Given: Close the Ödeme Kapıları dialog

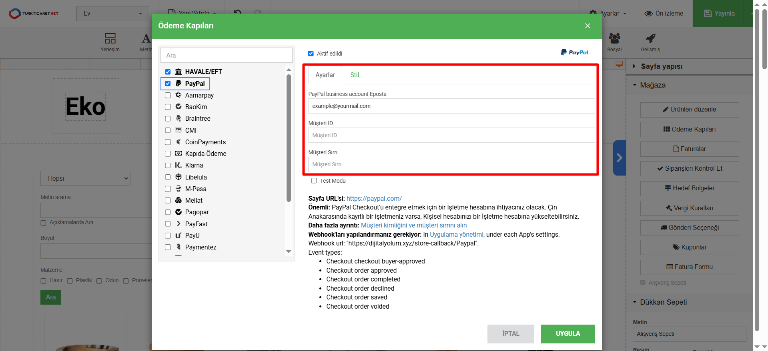Looking at the screenshot, I should 588,26.
